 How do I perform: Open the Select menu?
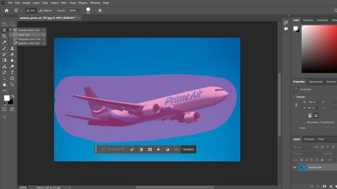54,3
